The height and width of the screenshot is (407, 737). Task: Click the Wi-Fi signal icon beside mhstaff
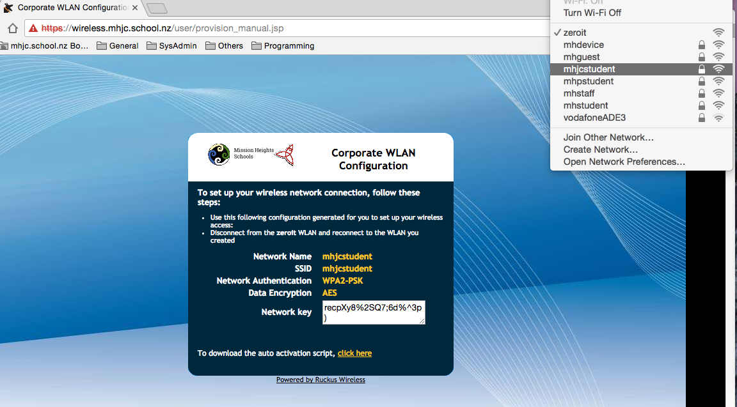coord(718,93)
